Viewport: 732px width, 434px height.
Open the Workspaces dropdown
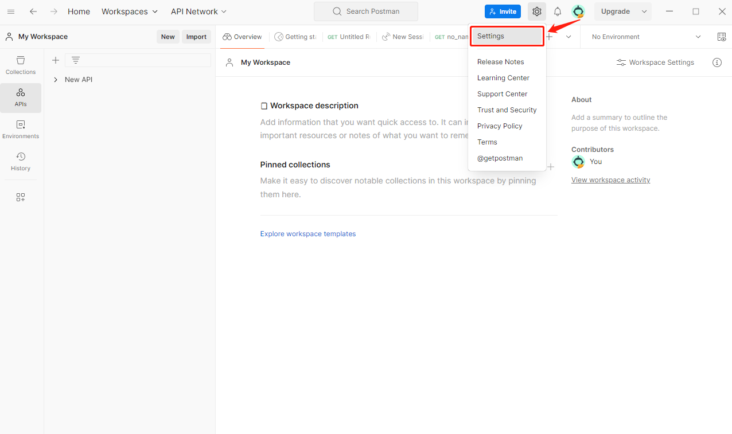tap(129, 11)
